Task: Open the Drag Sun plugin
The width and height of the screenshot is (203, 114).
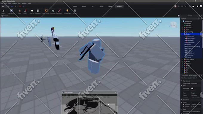Action: point(32,11)
